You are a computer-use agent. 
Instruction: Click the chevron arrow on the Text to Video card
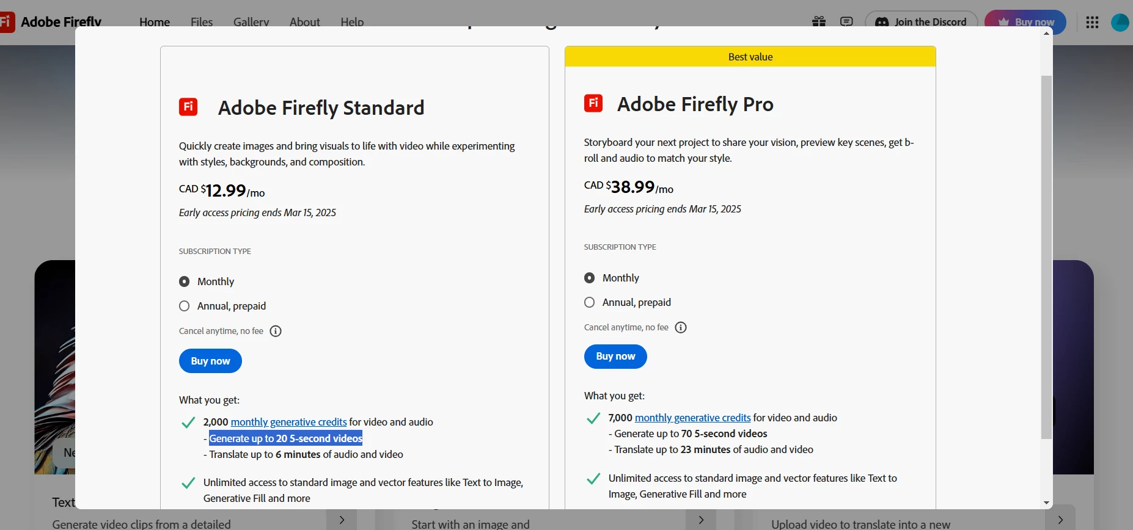tap(342, 520)
